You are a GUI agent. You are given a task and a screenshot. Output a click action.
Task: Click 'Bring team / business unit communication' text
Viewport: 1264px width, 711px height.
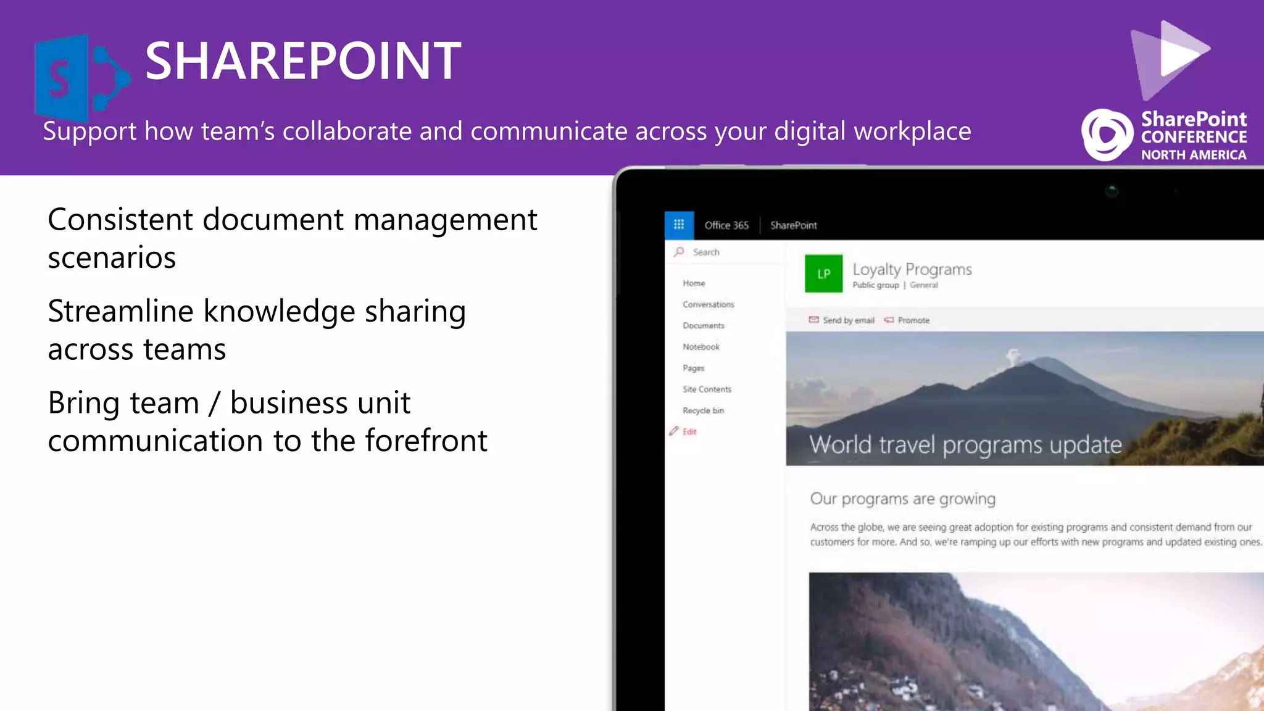pyautogui.click(x=267, y=422)
